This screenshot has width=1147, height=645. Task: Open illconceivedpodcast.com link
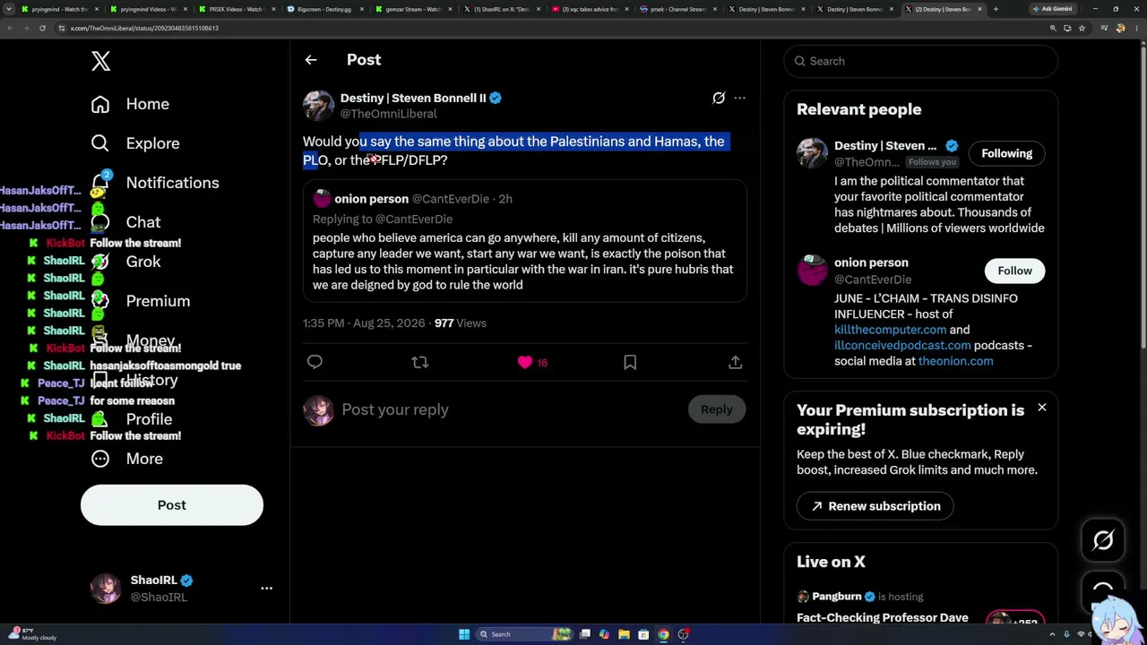(902, 345)
